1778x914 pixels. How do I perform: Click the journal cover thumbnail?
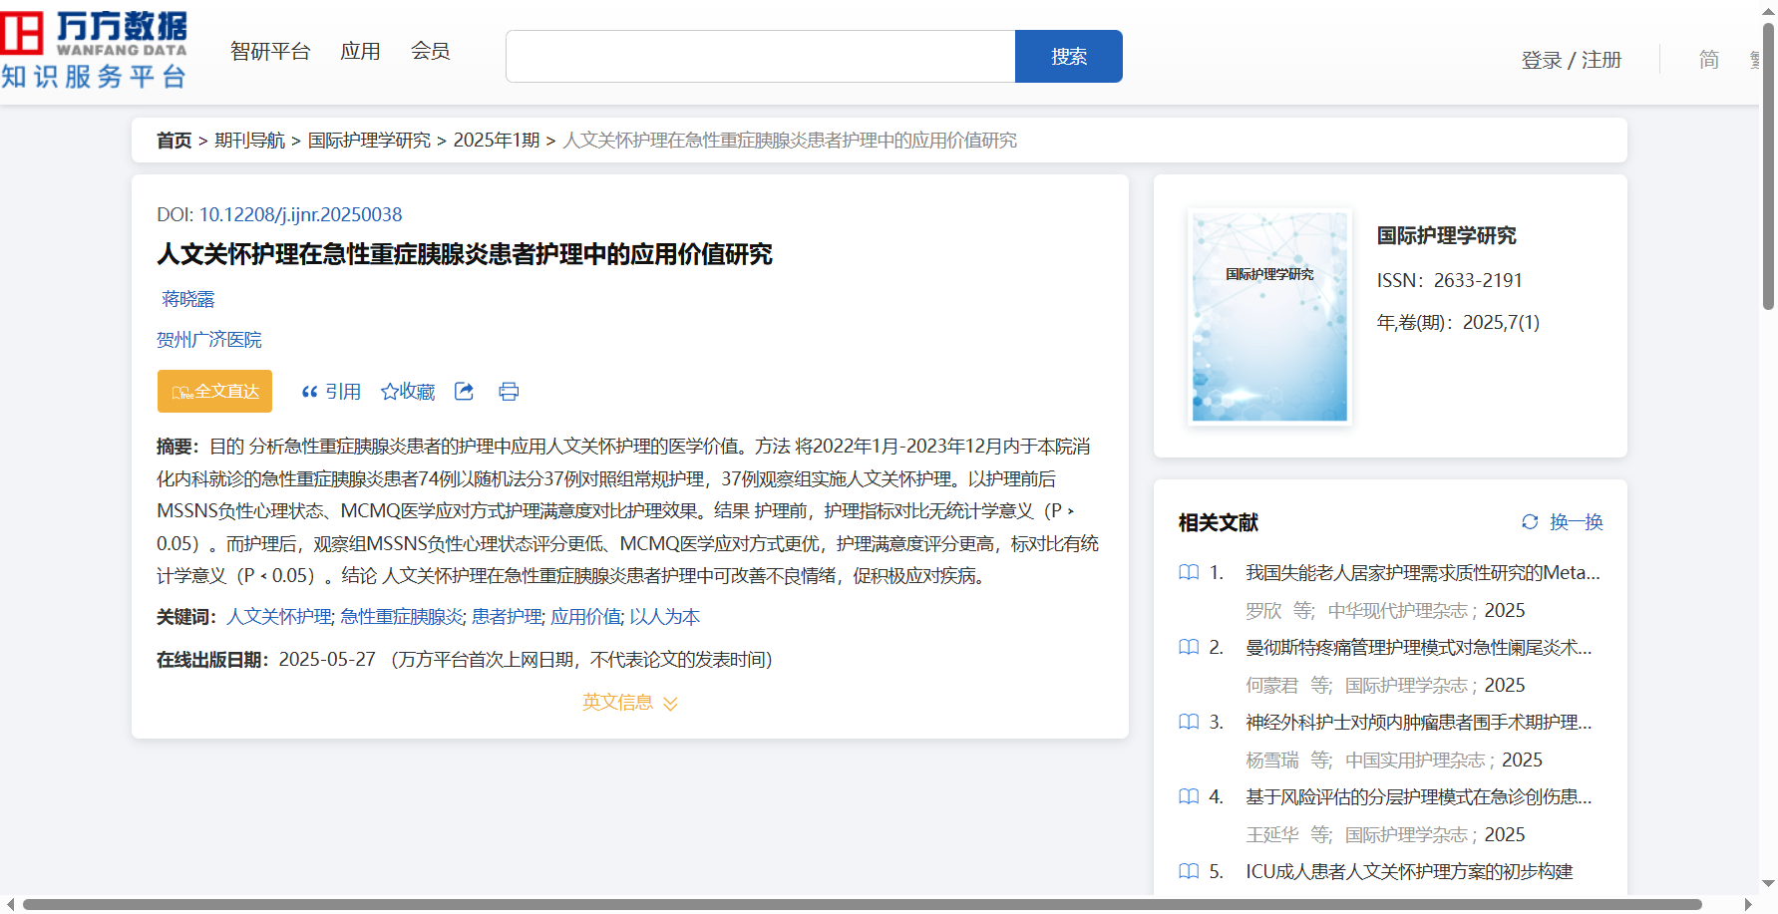[1269, 317]
